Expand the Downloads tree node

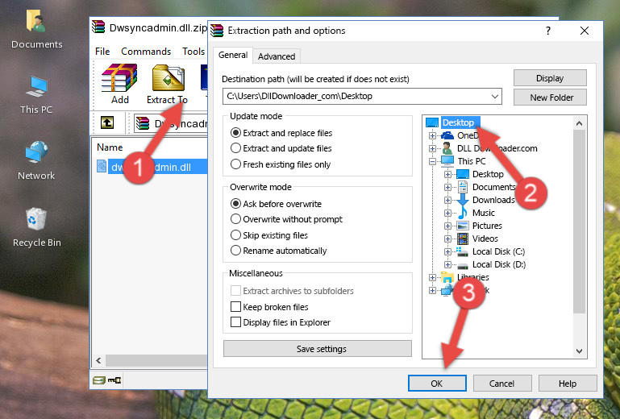pos(447,200)
